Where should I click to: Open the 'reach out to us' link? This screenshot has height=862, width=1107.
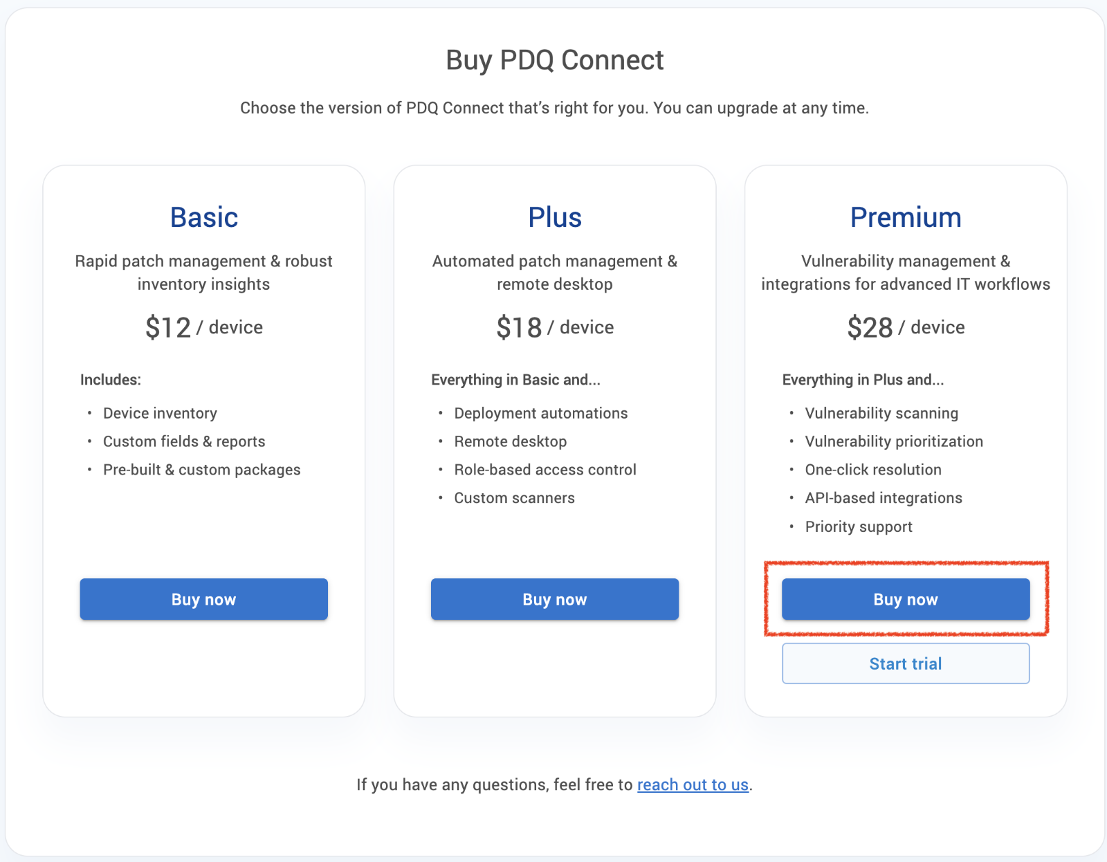(693, 785)
